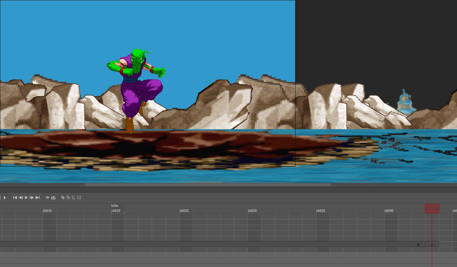
Task: Select the small rectangle span-end frame marker
Action: coord(418,245)
